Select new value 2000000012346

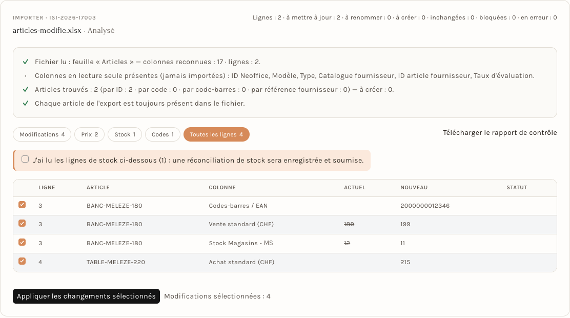pyautogui.click(x=425, y=206)
